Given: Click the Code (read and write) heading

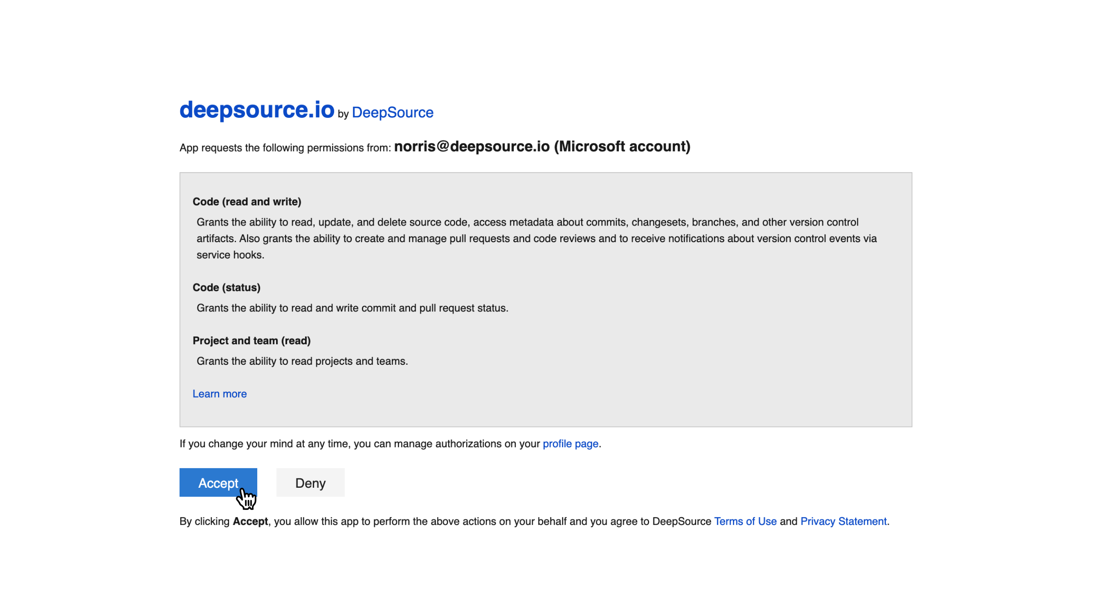Looking at the screenshot, I should tap(247, 202).
